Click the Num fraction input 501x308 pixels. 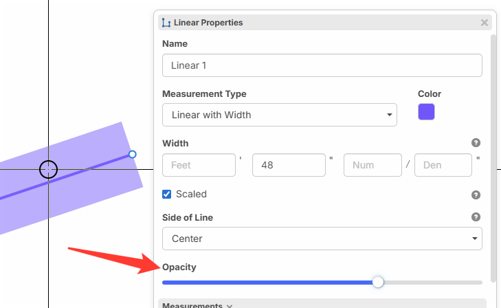[372, 166]
